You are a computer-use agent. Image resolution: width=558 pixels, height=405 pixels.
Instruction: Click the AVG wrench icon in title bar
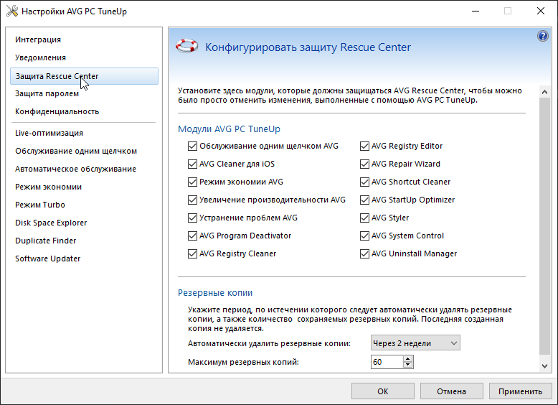point(11,11)
